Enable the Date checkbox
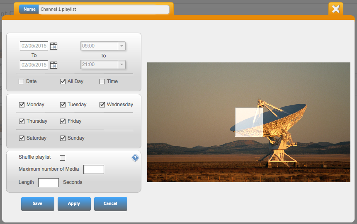The width and height of the screenshot is (357, 224). tap(22, 81)
